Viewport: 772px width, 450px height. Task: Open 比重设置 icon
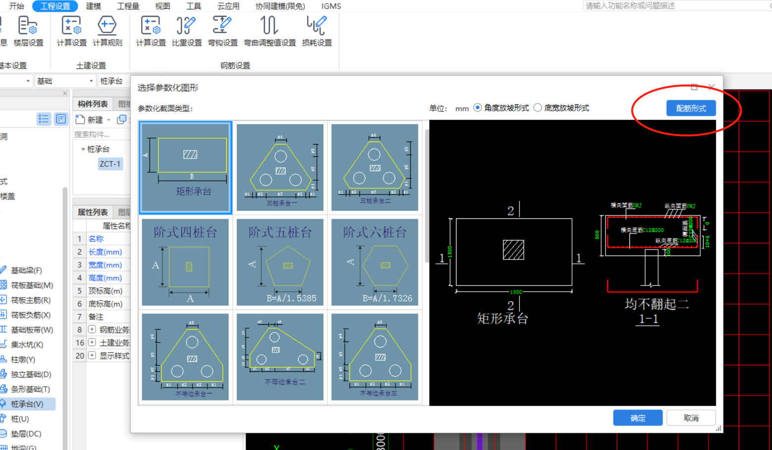click(x=187, y=32)
